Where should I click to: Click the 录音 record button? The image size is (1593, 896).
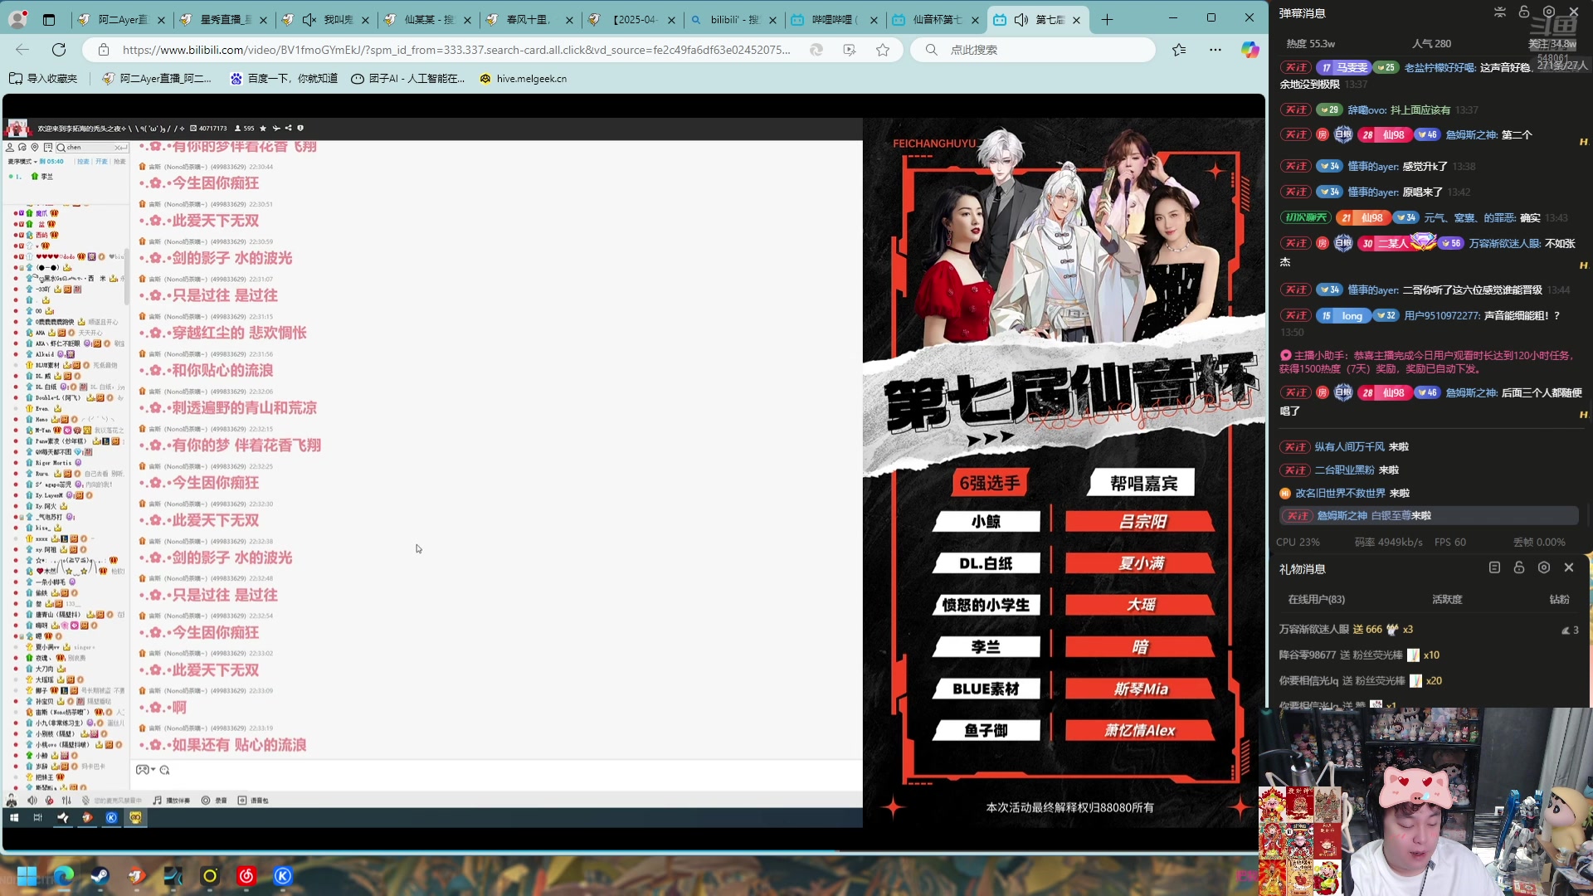(214, 801)
